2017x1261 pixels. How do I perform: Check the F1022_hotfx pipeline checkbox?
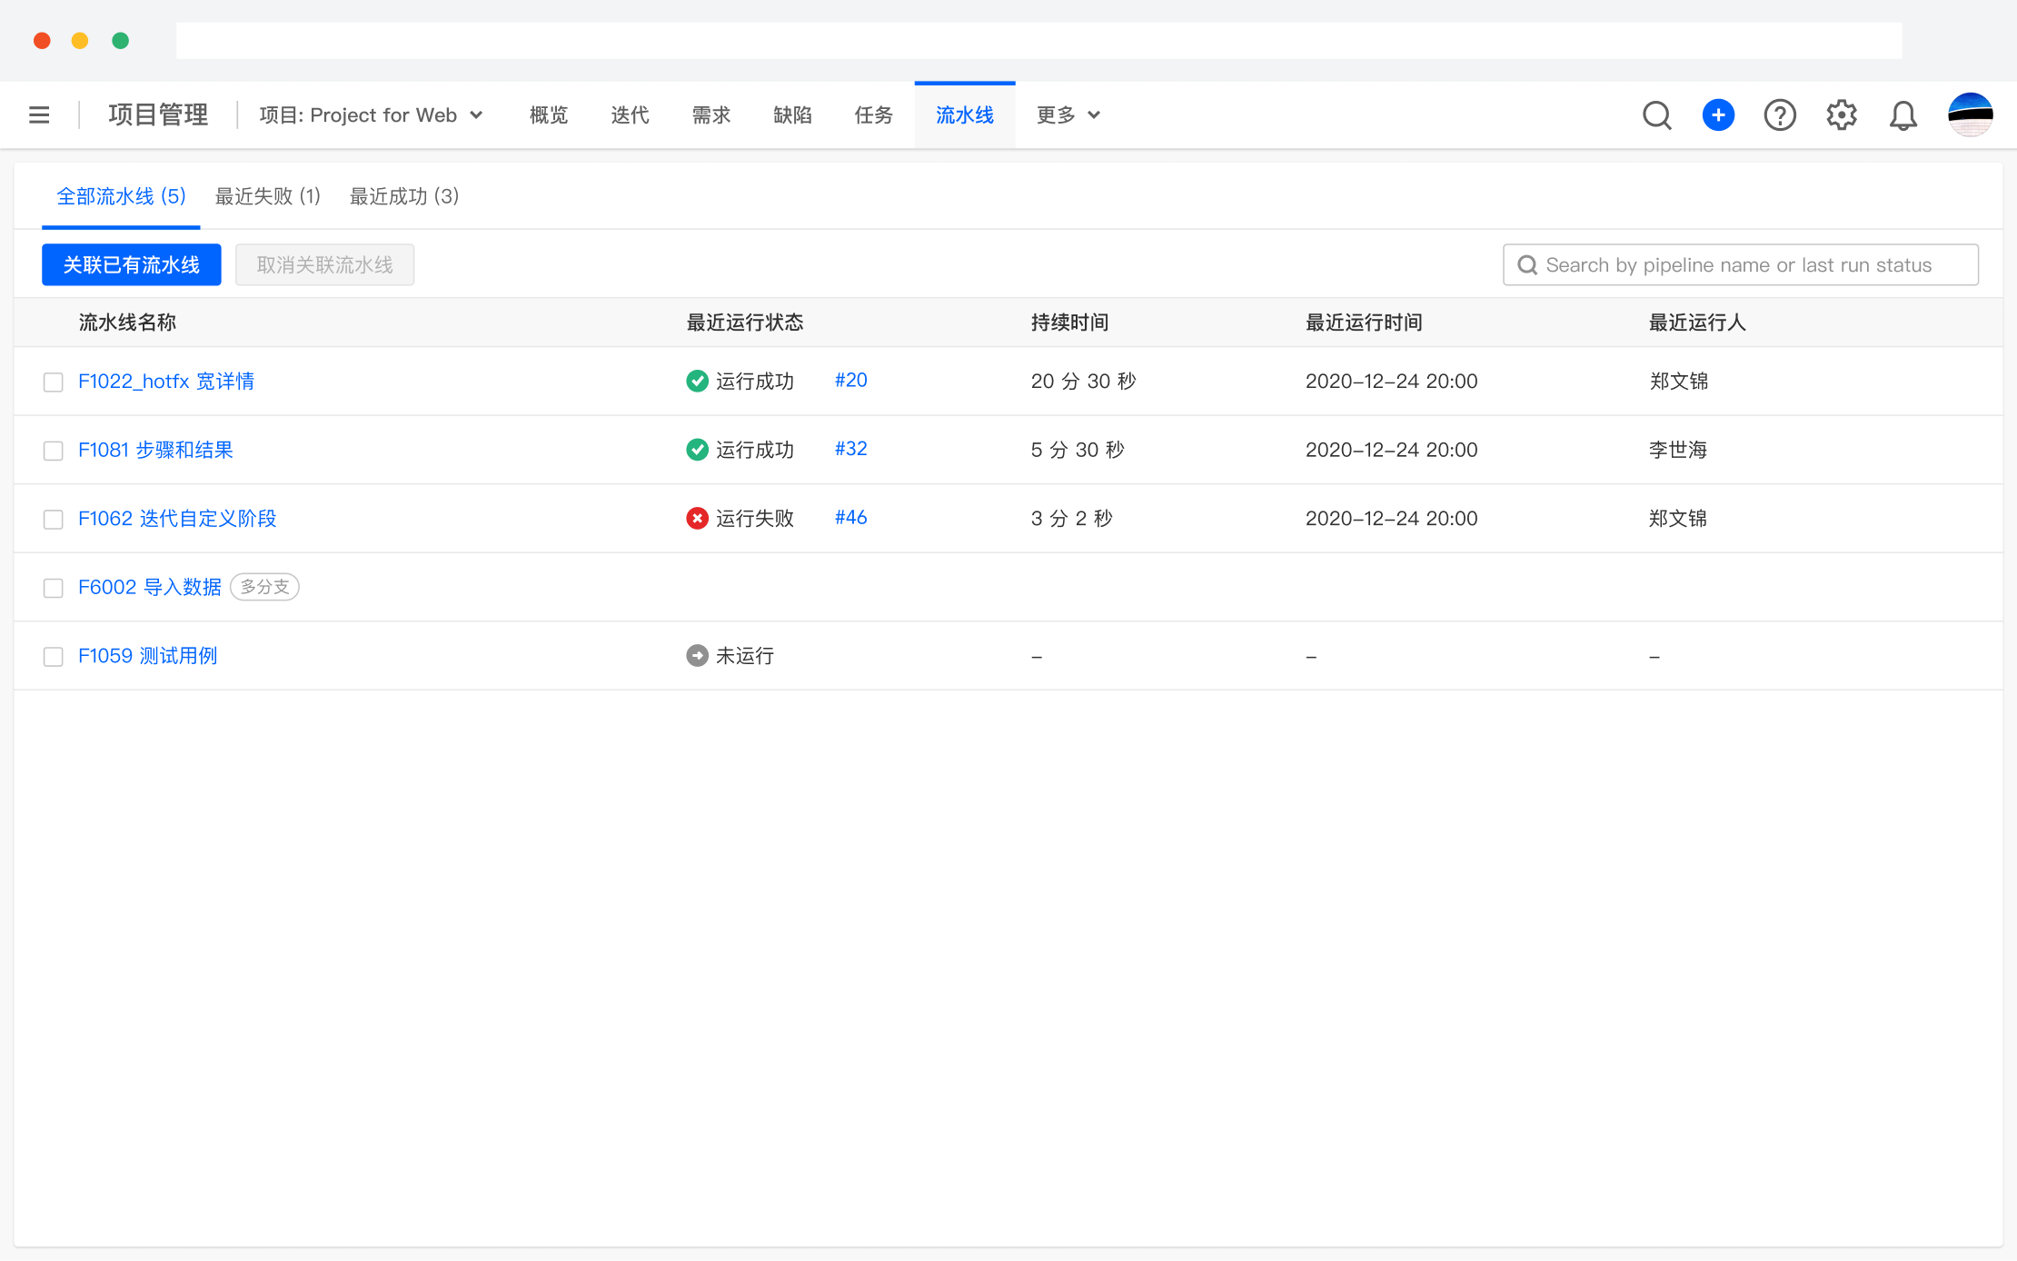[x=54, y=382]
